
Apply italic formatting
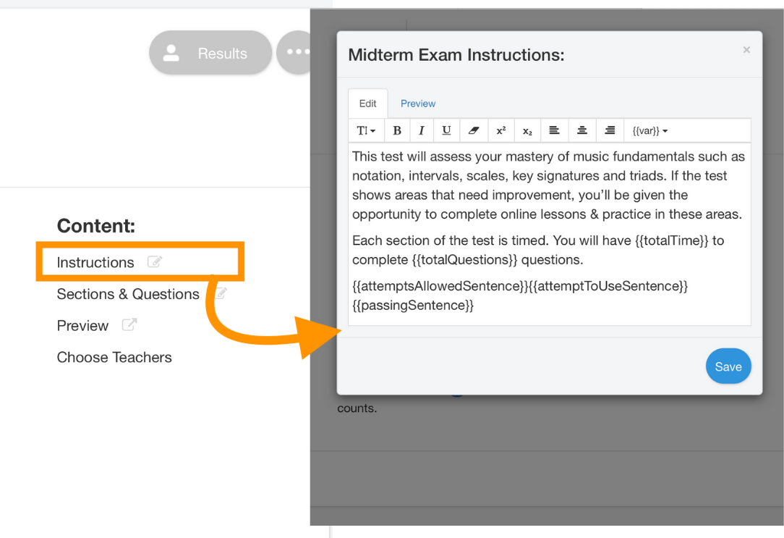[422, 130]
